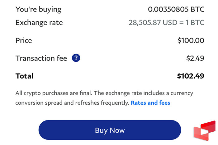
Task: Click "All crypto purchases are final" sentence
Action: point(52,93)
